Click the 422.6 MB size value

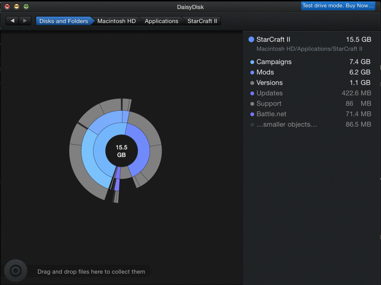[356, 93]
